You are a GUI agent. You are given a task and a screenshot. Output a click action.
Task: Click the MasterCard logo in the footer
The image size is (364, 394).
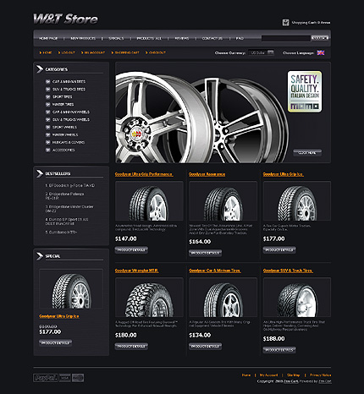(78, 378)
